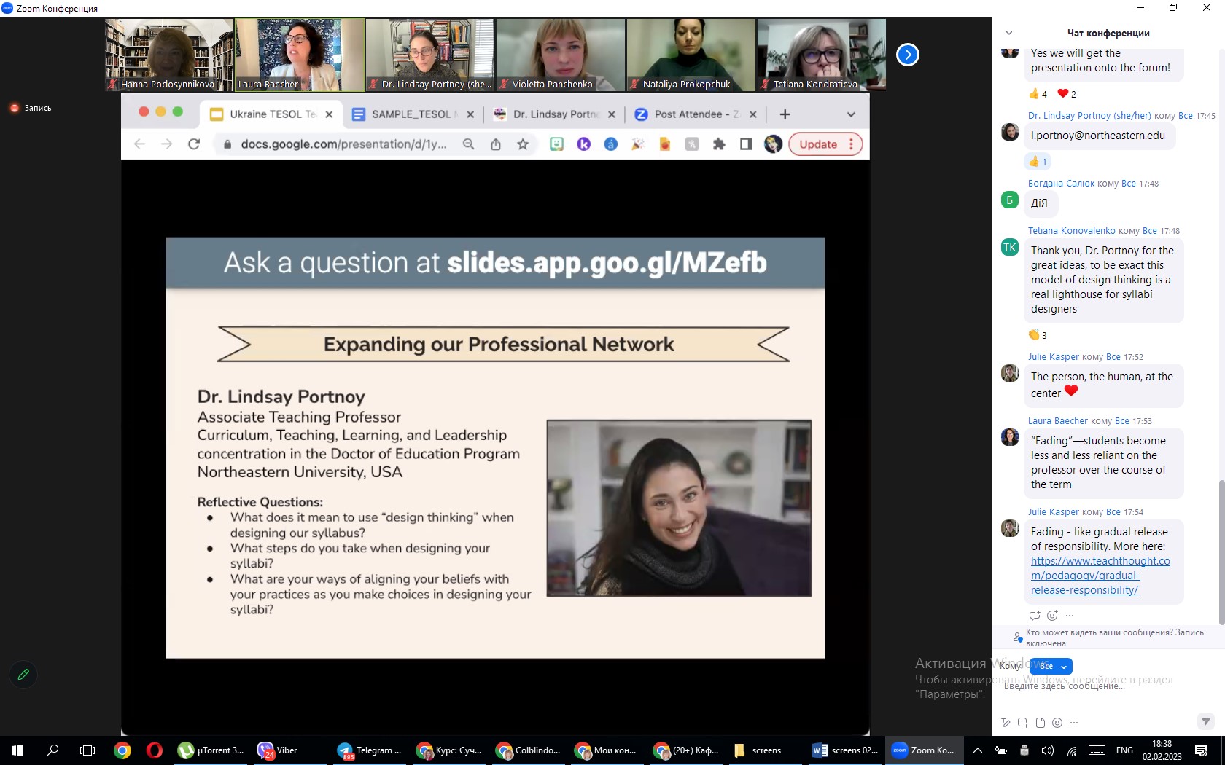Switch to Telegram in the taskbar

370,750
